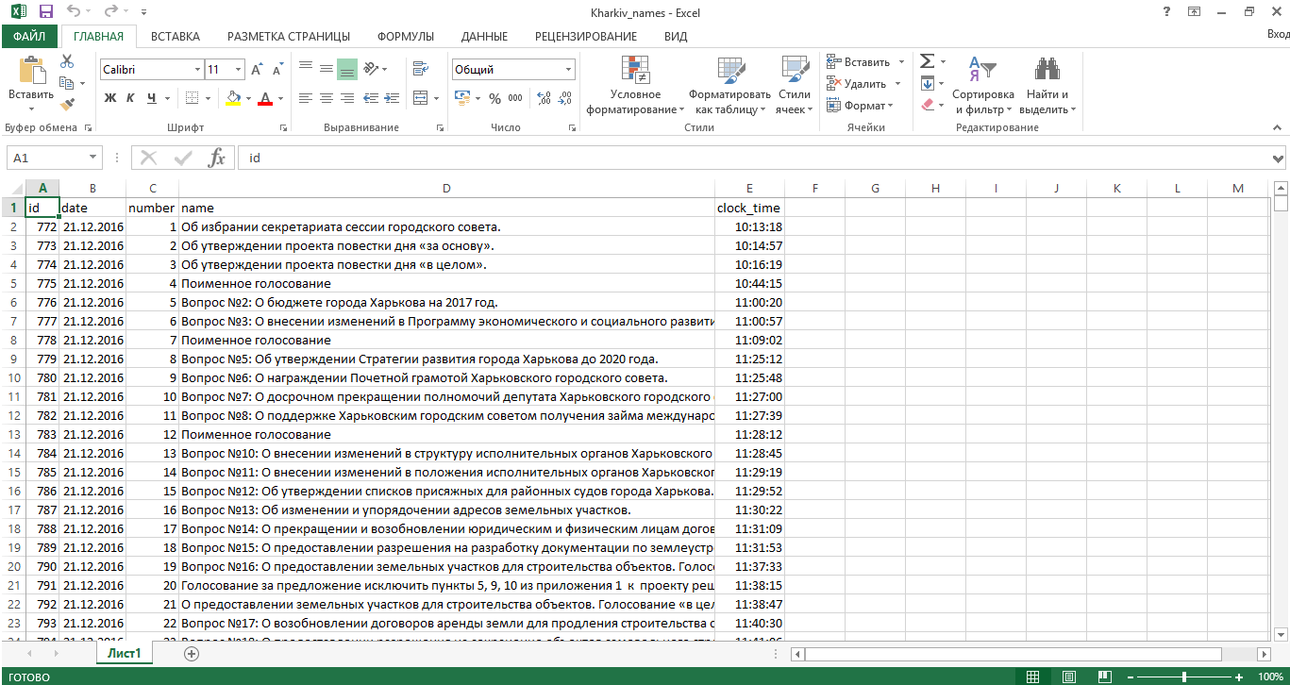Click the Clear eraser icon

click(x=927, y=105)
